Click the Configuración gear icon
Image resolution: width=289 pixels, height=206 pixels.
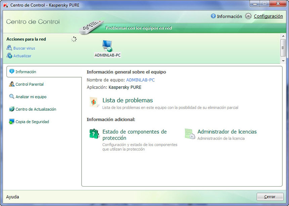[248, 16]
